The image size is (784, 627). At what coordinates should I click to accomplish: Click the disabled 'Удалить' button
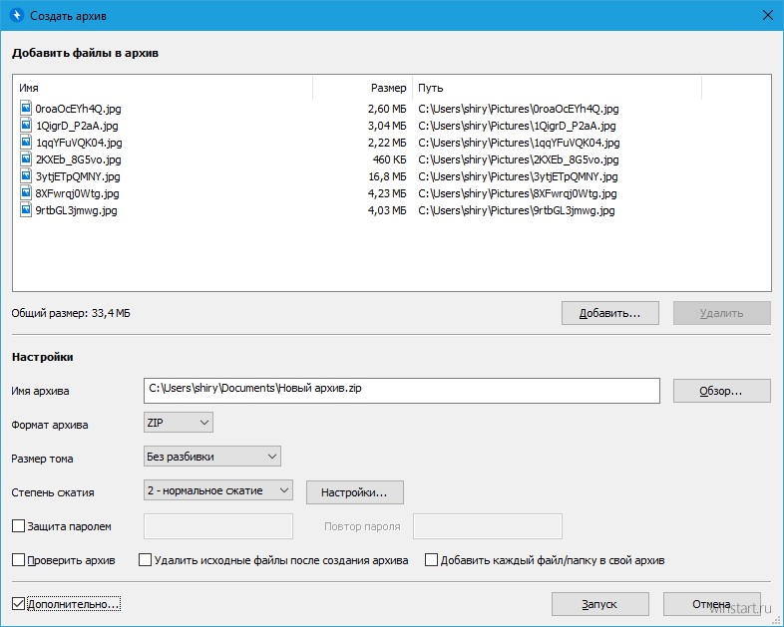[x=721, y=313]
